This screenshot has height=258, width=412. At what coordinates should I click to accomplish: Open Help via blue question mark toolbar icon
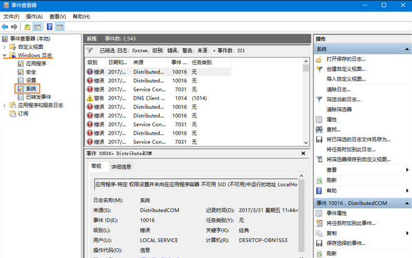pos(50,27)
